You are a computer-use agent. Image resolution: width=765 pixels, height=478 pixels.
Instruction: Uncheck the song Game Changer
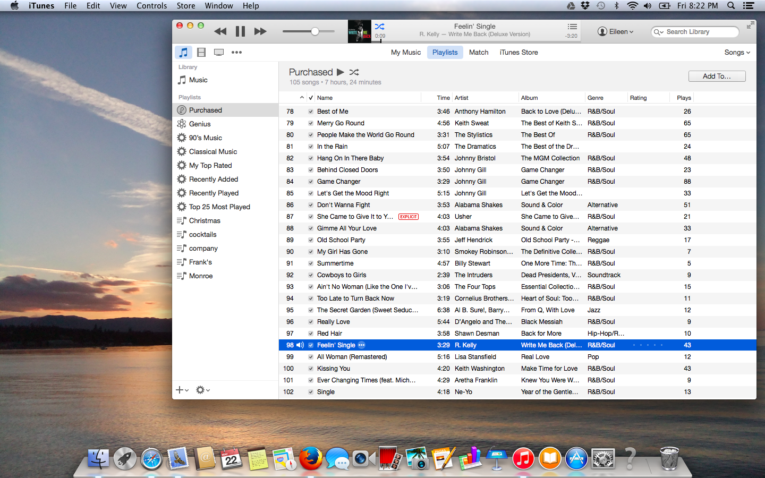311,182
